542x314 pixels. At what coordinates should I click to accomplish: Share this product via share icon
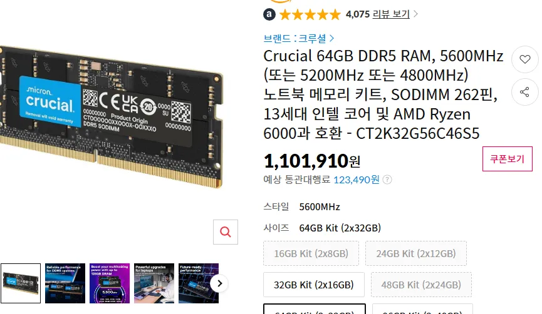(x=524, y=92)
